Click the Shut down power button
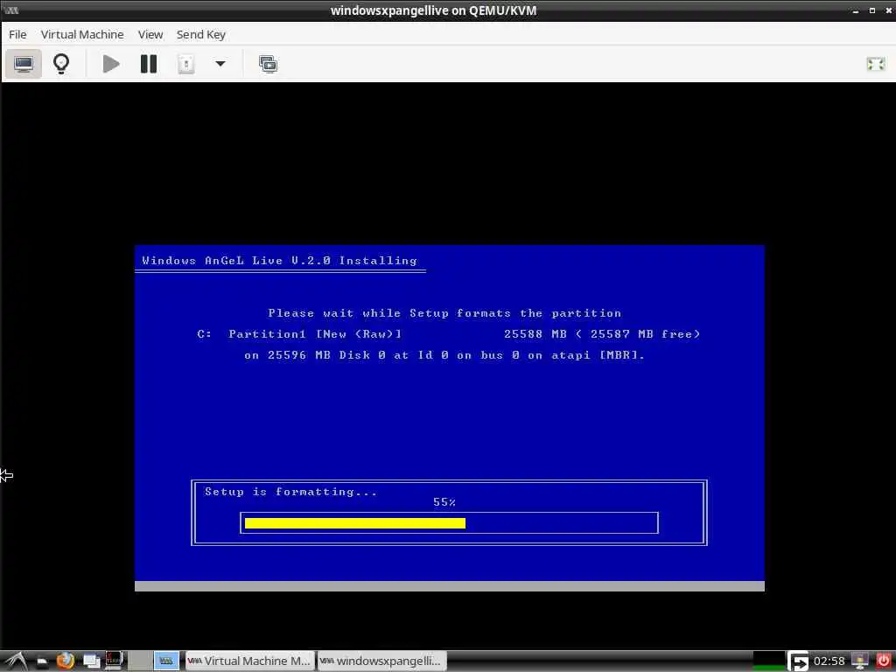The width and height of the screenshot is (896, 672). (x=185, y=64)
